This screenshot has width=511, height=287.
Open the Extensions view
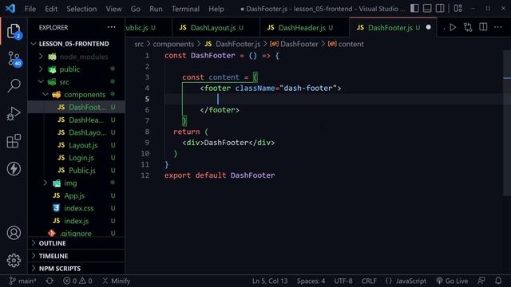tap(14, 141)
